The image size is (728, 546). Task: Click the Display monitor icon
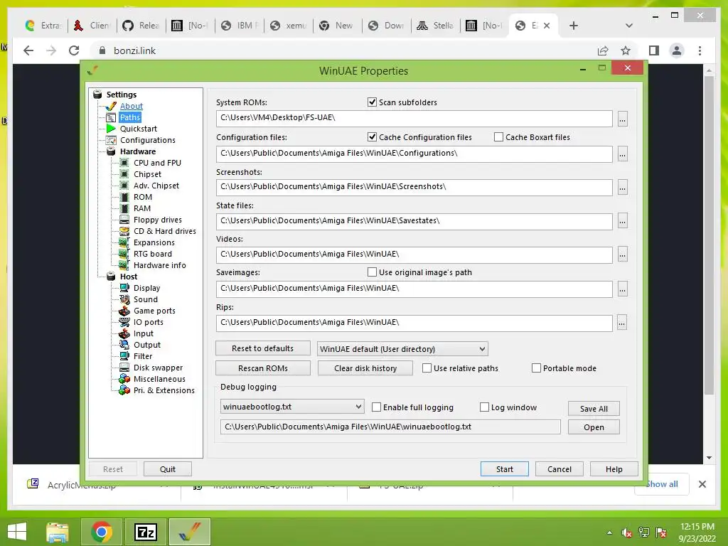124,288
